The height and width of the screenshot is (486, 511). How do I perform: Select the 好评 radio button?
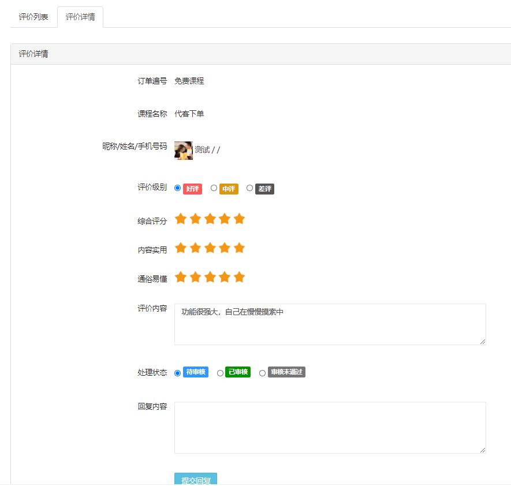[178, 188]
